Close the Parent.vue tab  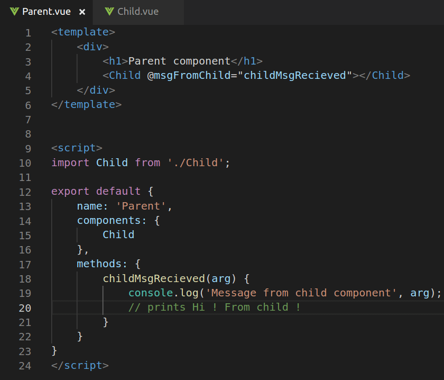82,12
